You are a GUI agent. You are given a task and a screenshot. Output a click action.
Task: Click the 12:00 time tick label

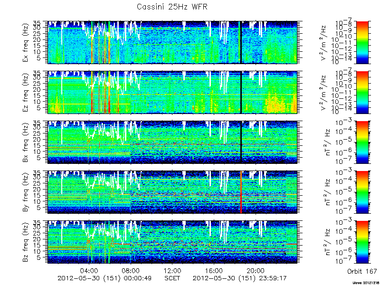click(x=172, y=270)
